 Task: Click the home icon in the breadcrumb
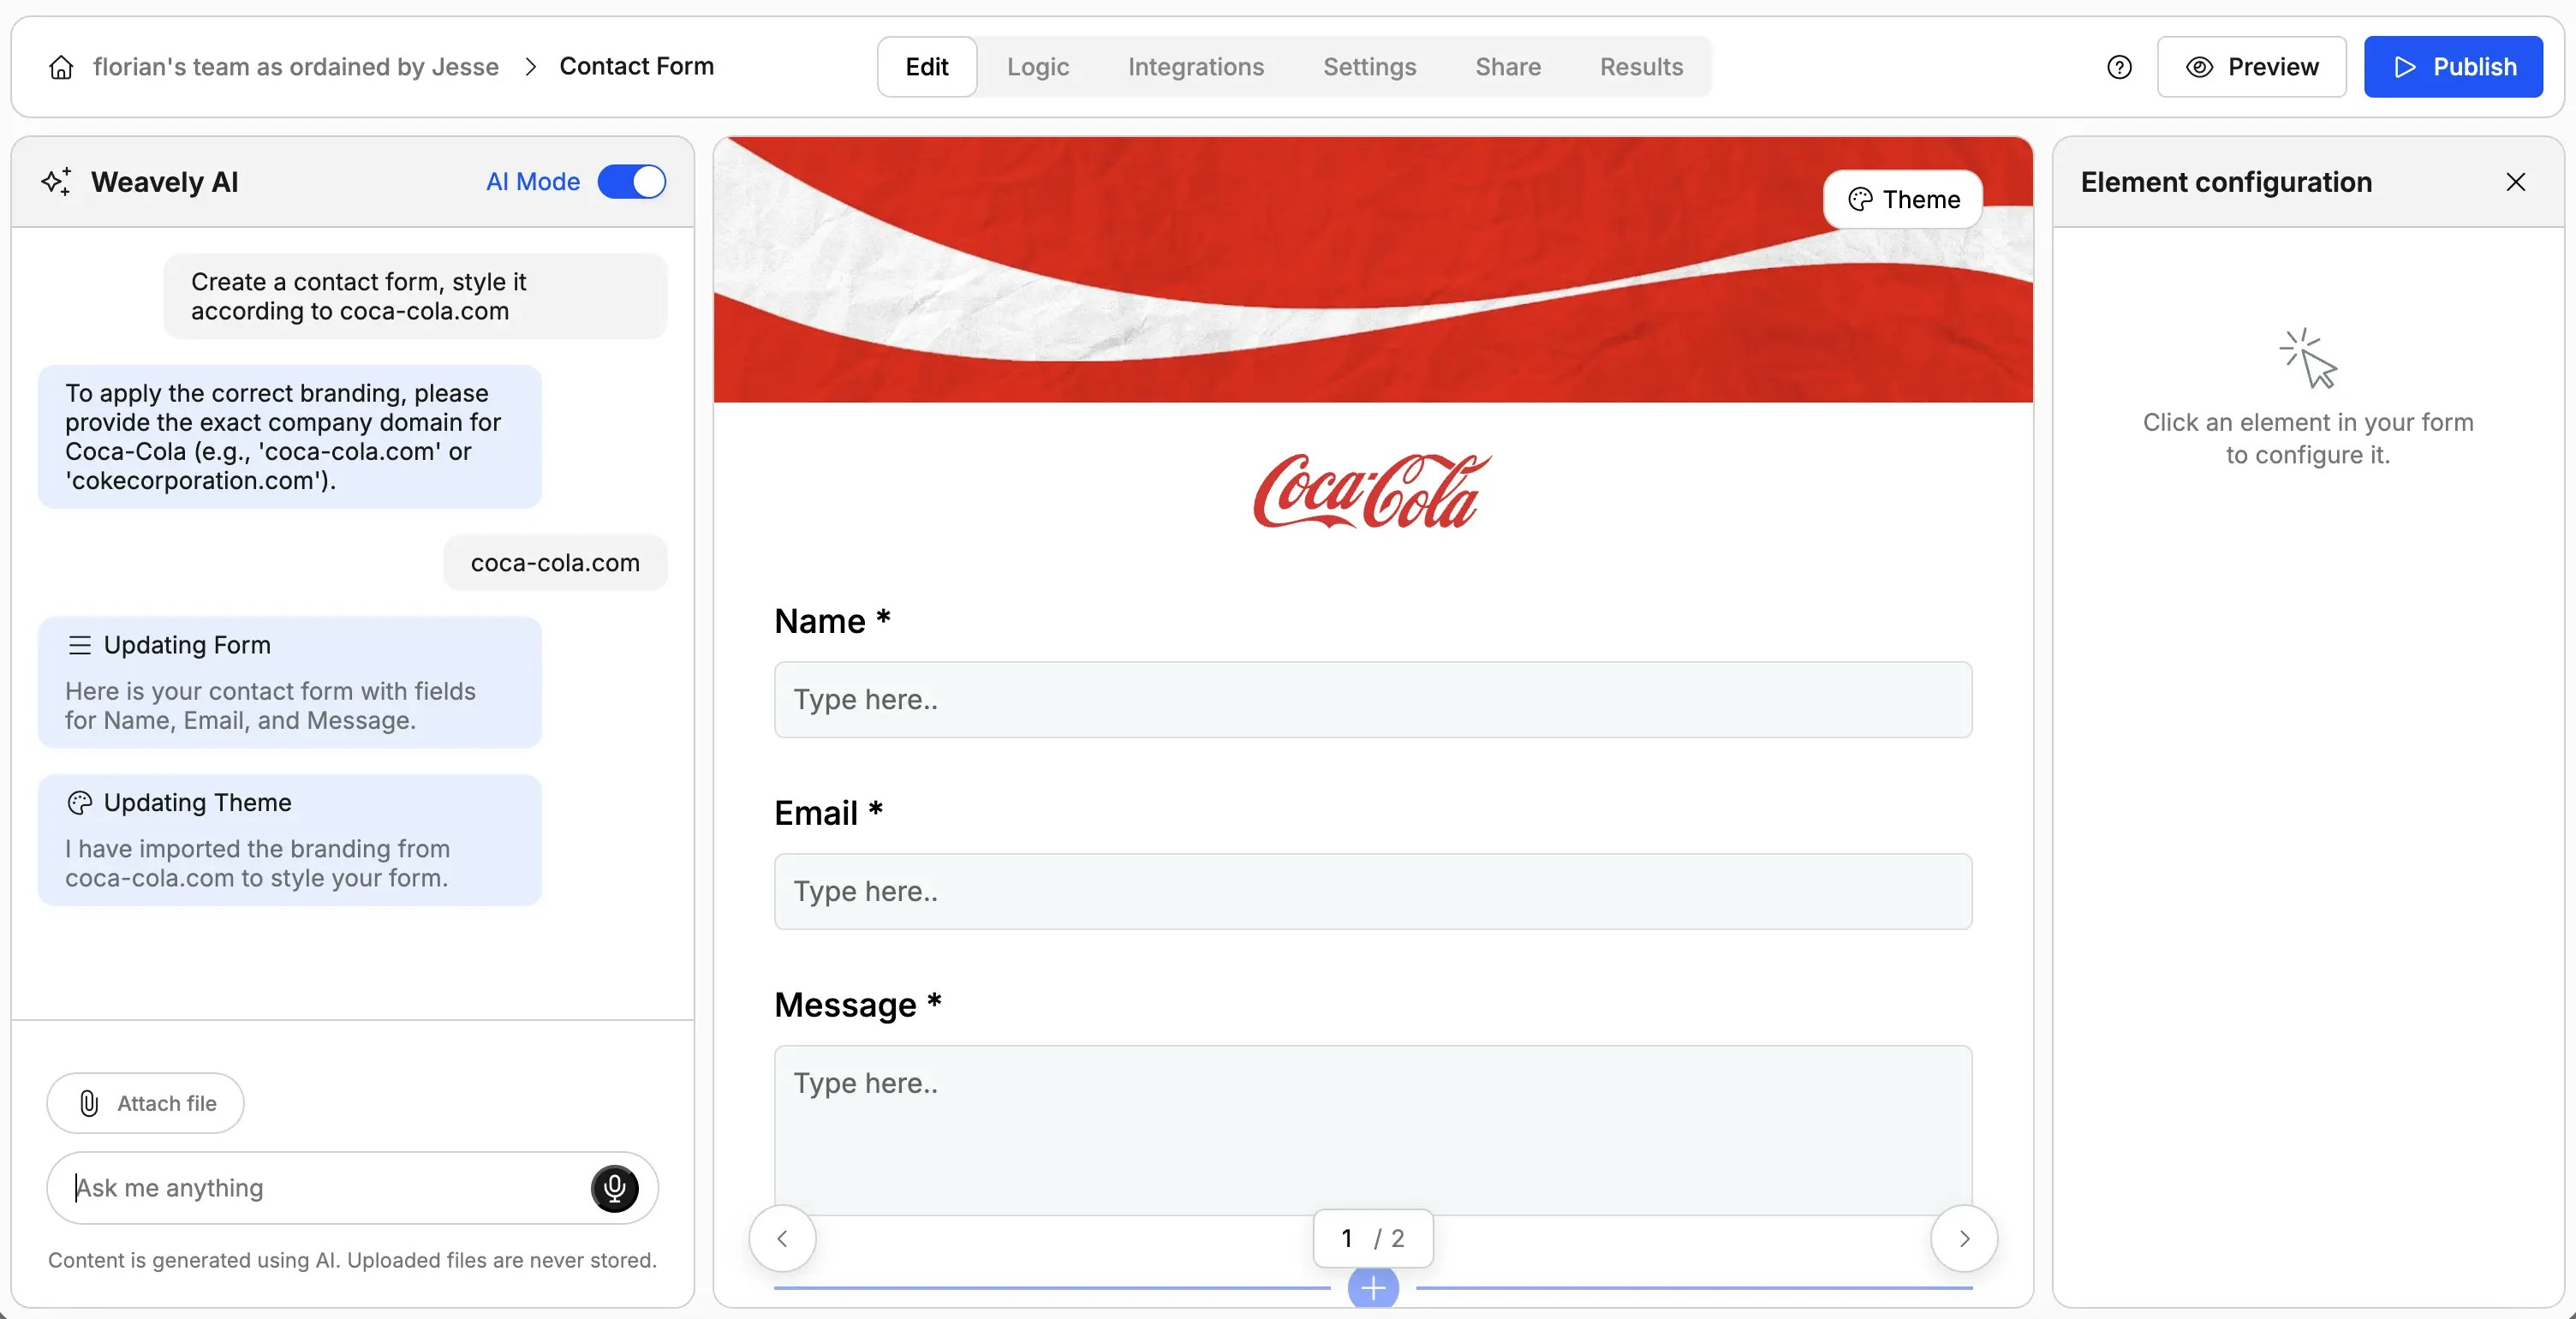[61, 66]
